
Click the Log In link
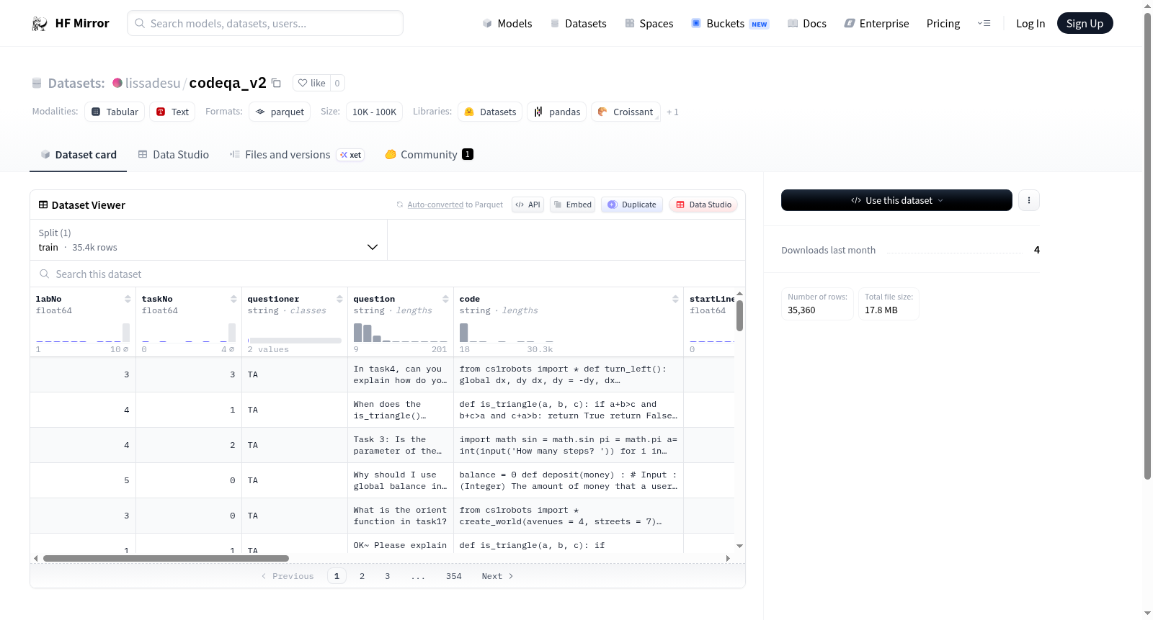pos(1030,24)
